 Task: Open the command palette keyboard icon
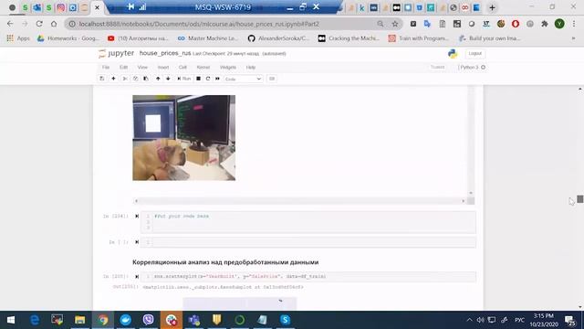point(272,79)
